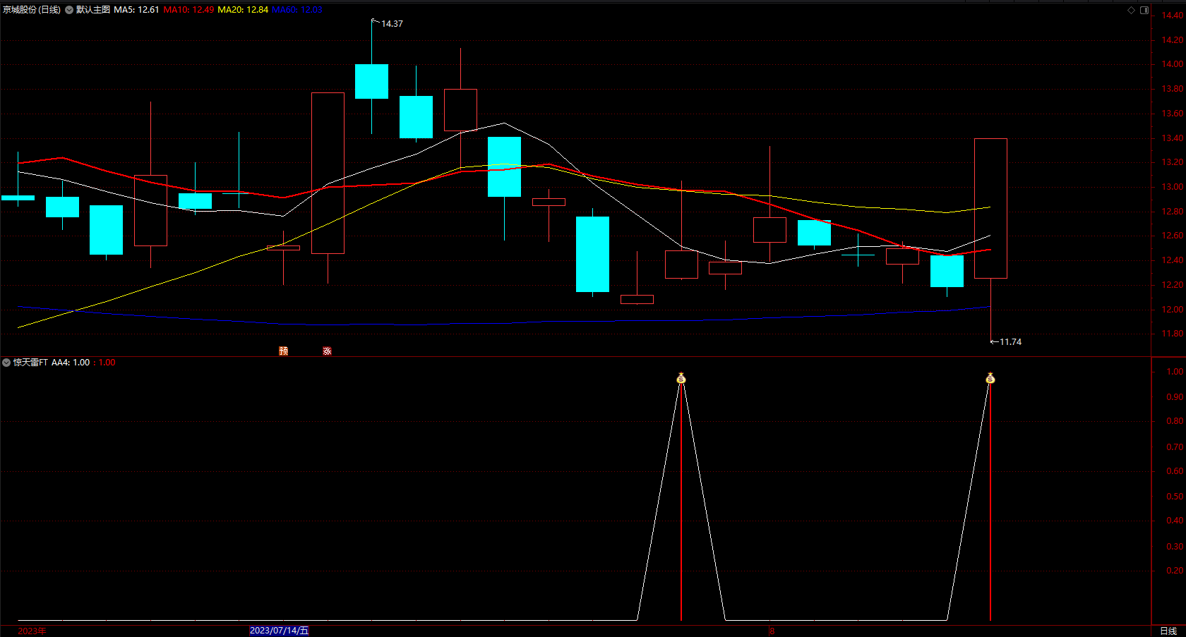
Task: Click the flag icon beside high 14.37
Action: pyautogui.click(x=376, y=22)
